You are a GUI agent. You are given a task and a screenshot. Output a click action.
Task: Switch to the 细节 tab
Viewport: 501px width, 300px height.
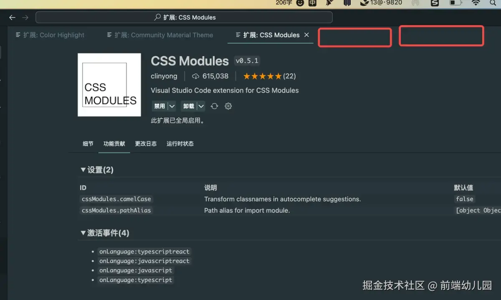(x=88, y=144)
